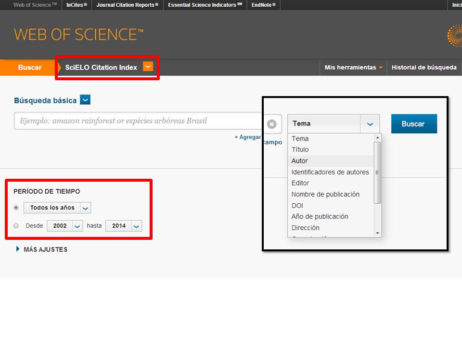Select the orange Buscar tab
The width and height of the screenshot is (462, 346).
coord(30,67)
